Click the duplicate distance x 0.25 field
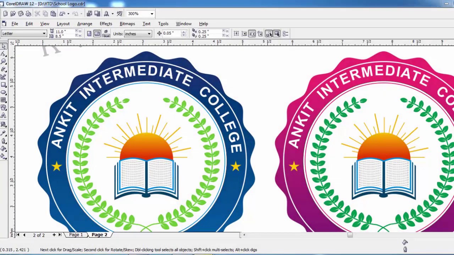454x255 pixels. 209,32
